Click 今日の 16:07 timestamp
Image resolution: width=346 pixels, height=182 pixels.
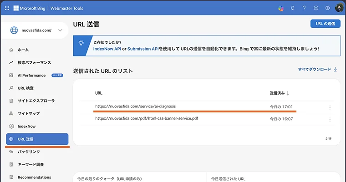click(x=281, y=119)
